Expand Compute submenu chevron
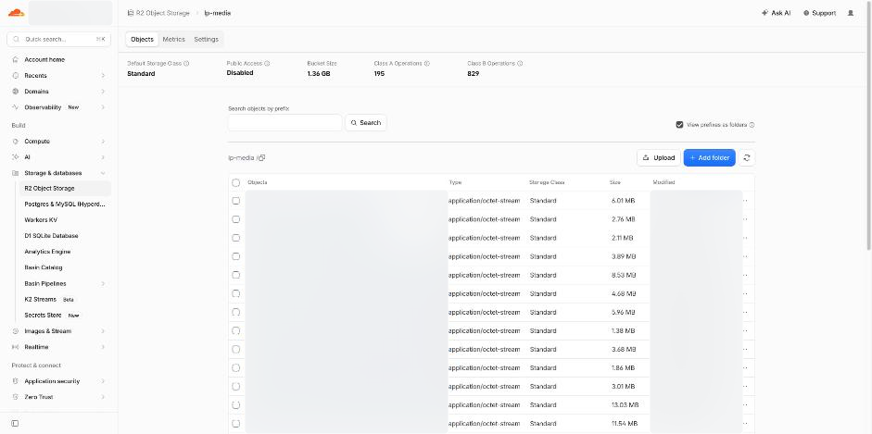 pos(103,142)
